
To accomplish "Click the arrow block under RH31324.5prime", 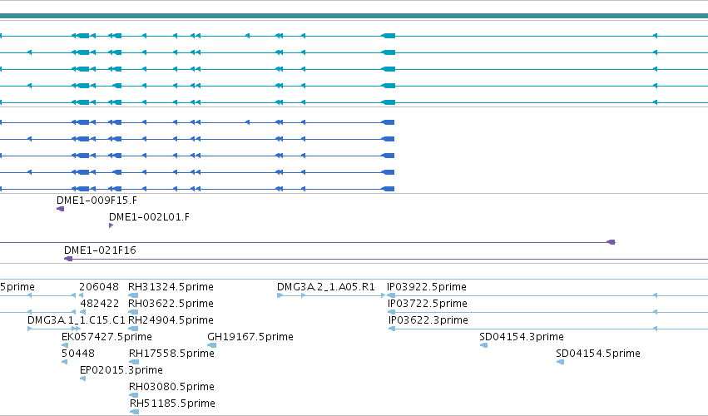I will pyautogui.click(x=133, y=295).
